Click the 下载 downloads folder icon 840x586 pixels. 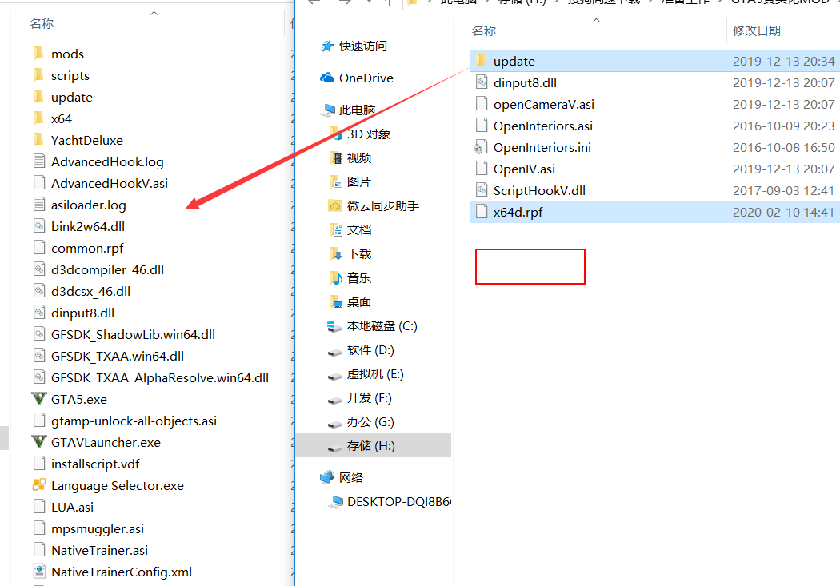click(x=336, y=253)
